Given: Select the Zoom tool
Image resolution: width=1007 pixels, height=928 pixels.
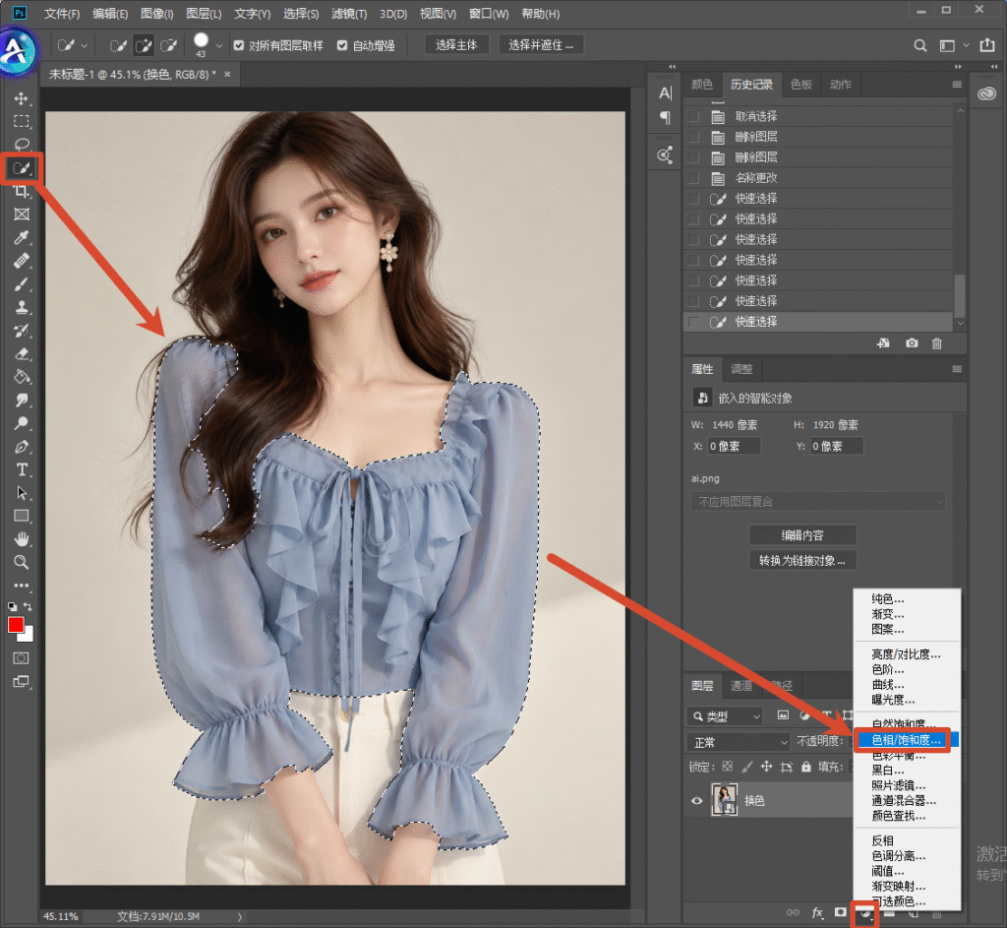Looking at the screenshot, I should click(22, 562).
